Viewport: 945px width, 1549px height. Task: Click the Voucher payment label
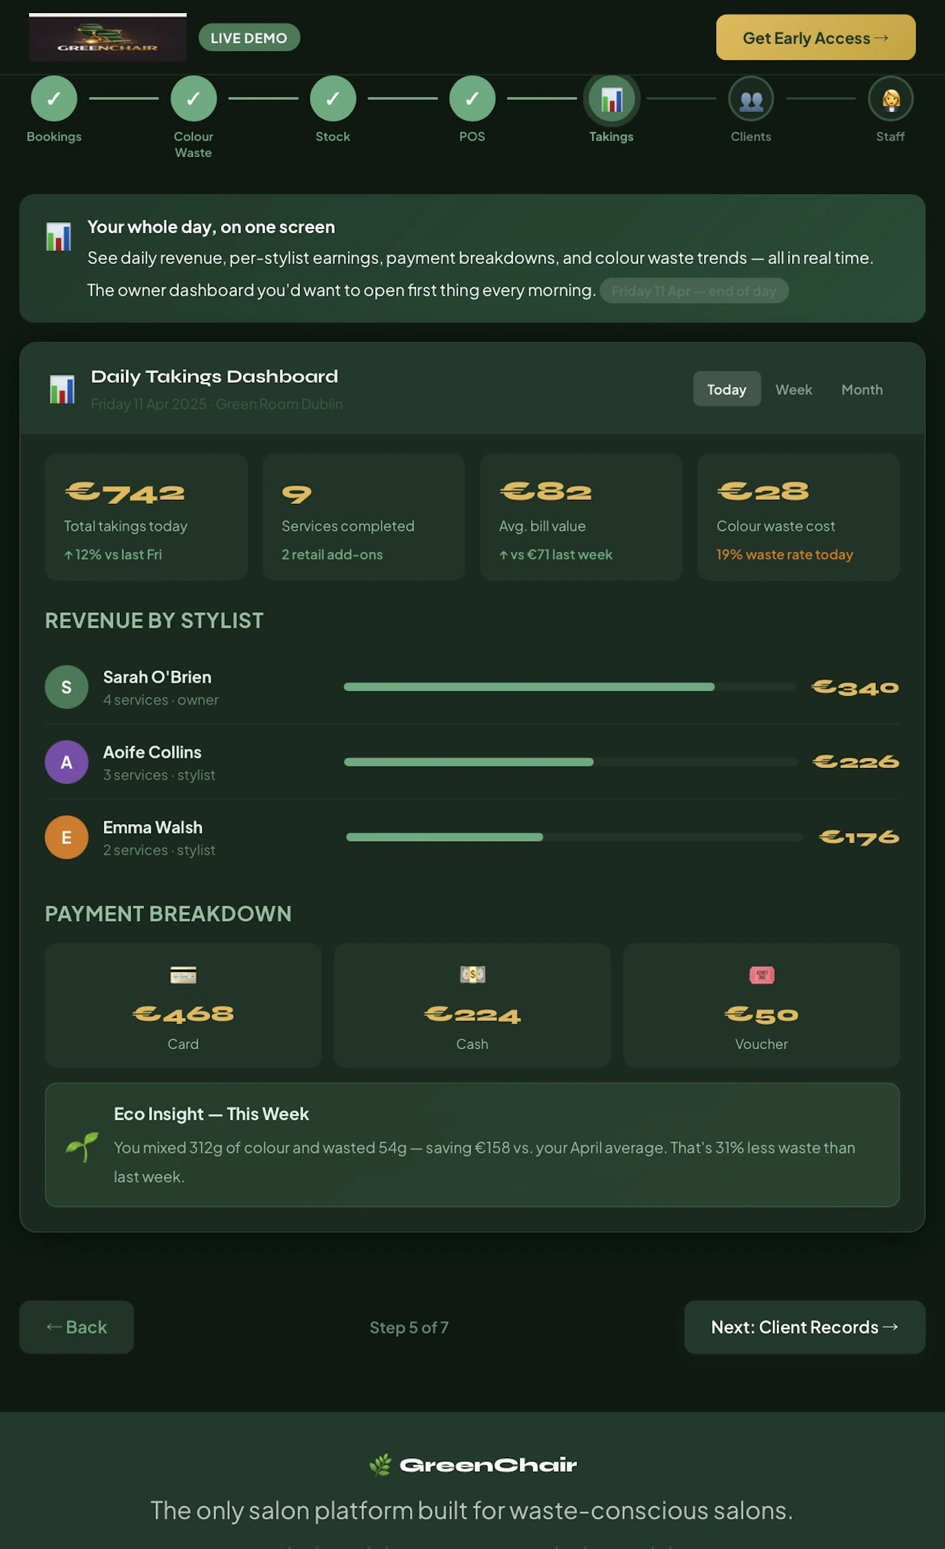click(761, 1044)
